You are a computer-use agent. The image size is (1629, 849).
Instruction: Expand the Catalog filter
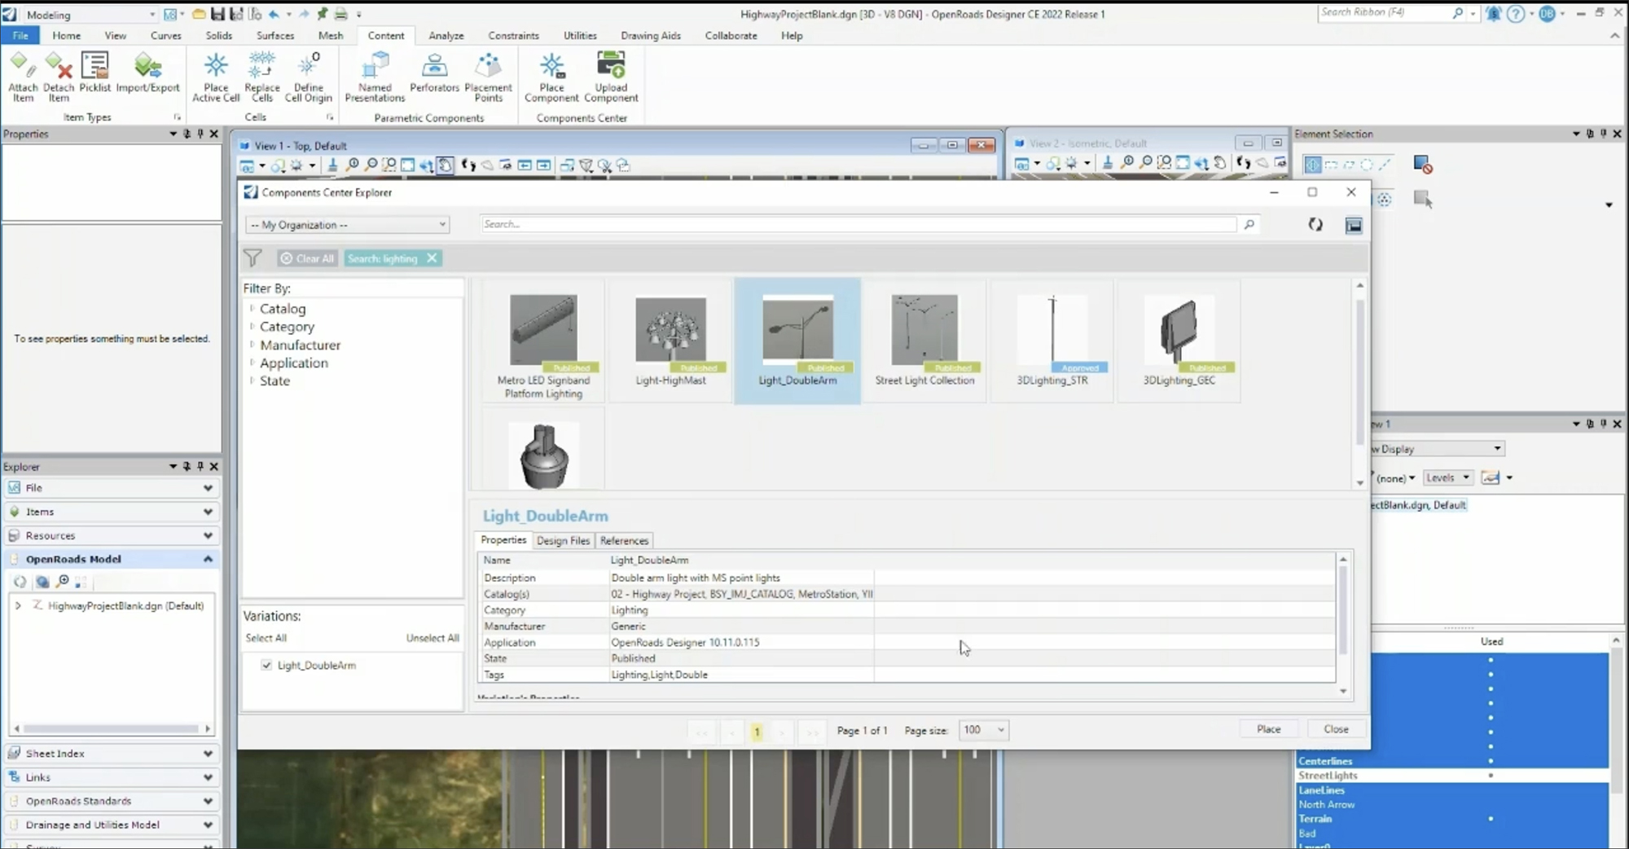252,309
